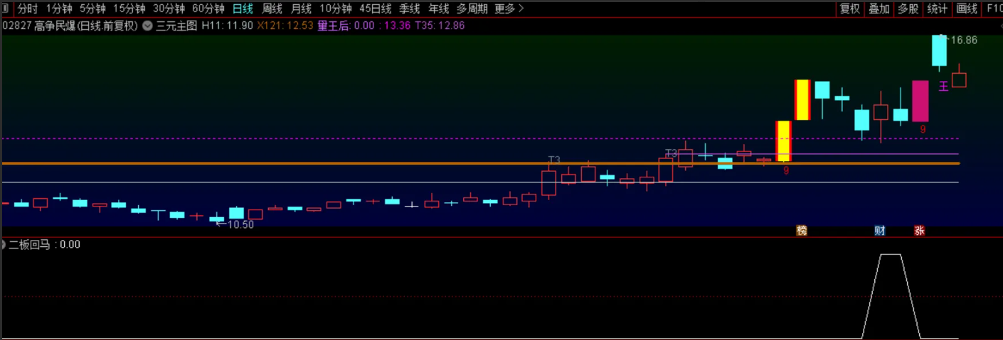The height and width of the screenshot is (340, 1003).
Task: Click the orange 榜 event marker icon
Action: coord(802,231)
